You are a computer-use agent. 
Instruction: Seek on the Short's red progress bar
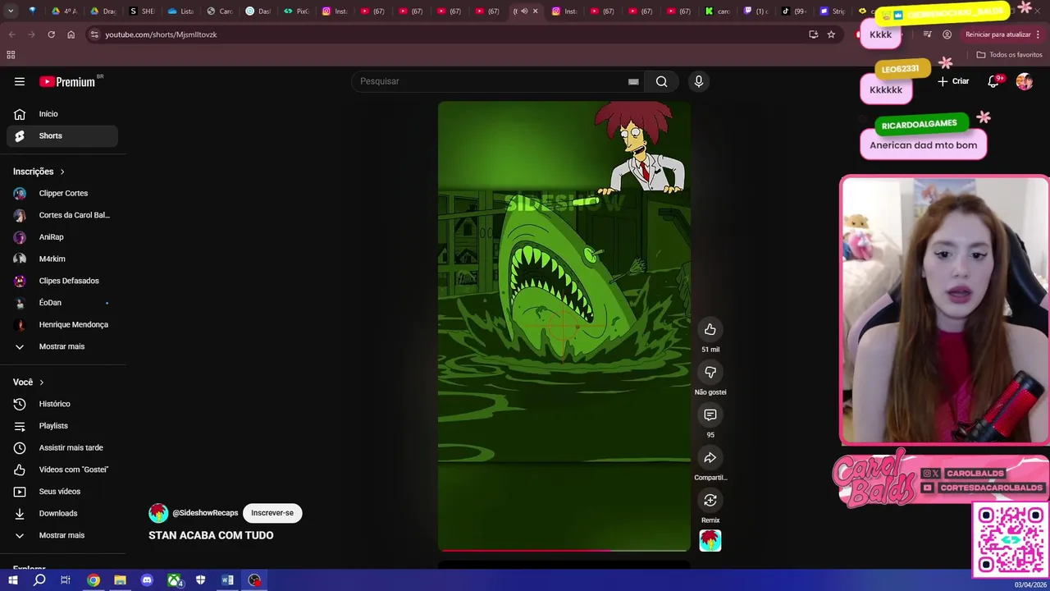(564, 550)
